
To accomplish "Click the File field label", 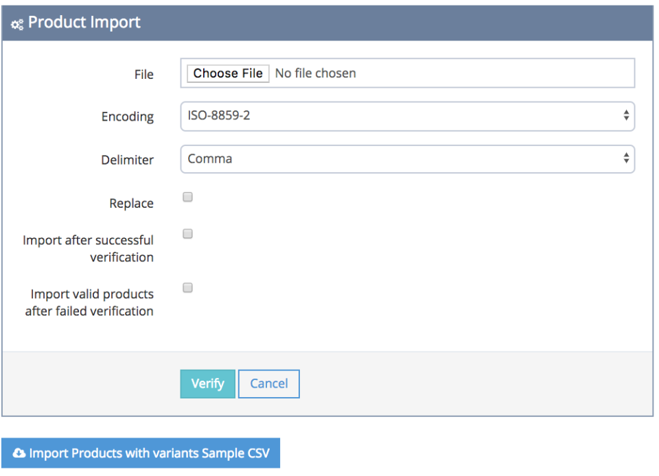I will tap(143, 74).
